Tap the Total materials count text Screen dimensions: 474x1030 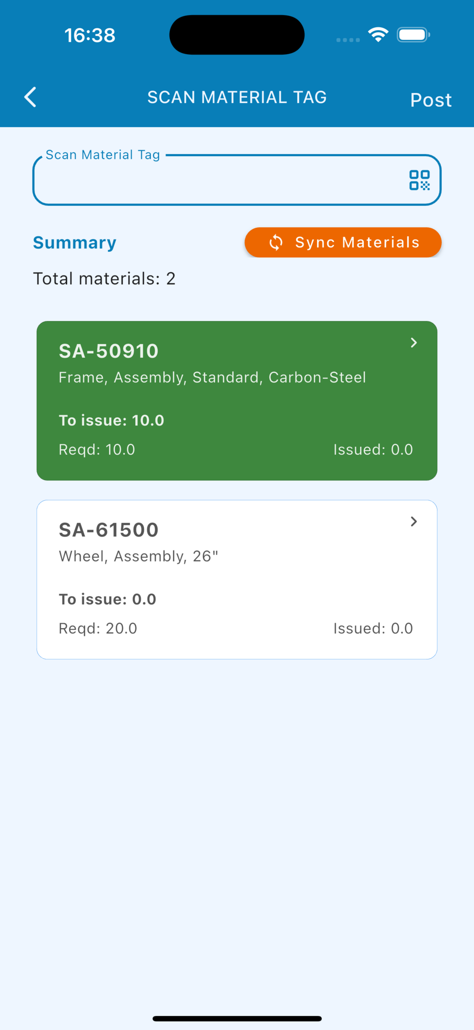tap(104, 279)
